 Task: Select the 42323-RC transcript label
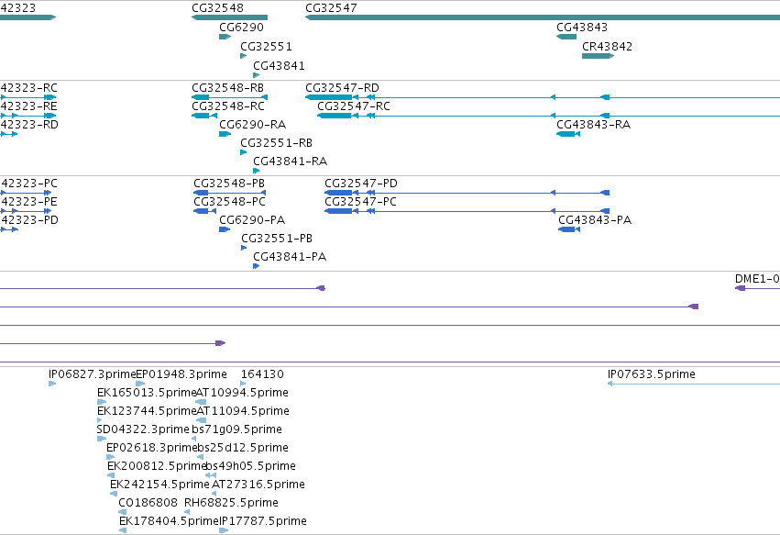[x=28, y=88]
